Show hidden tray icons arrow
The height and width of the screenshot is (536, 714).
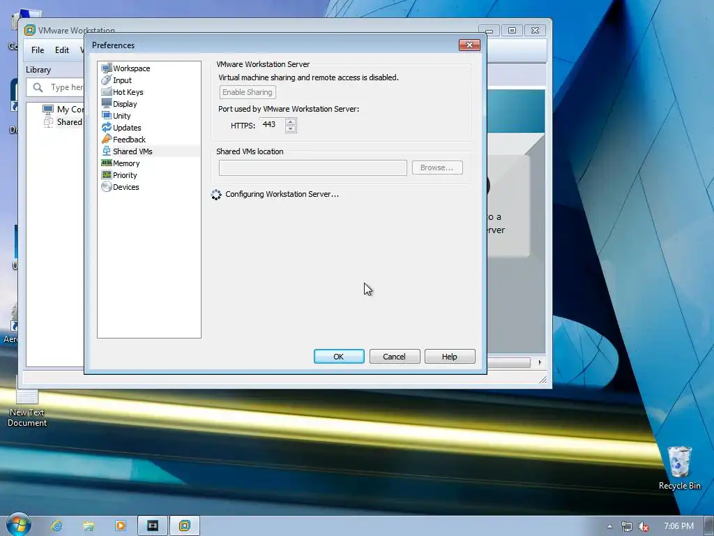coord(609,526)
